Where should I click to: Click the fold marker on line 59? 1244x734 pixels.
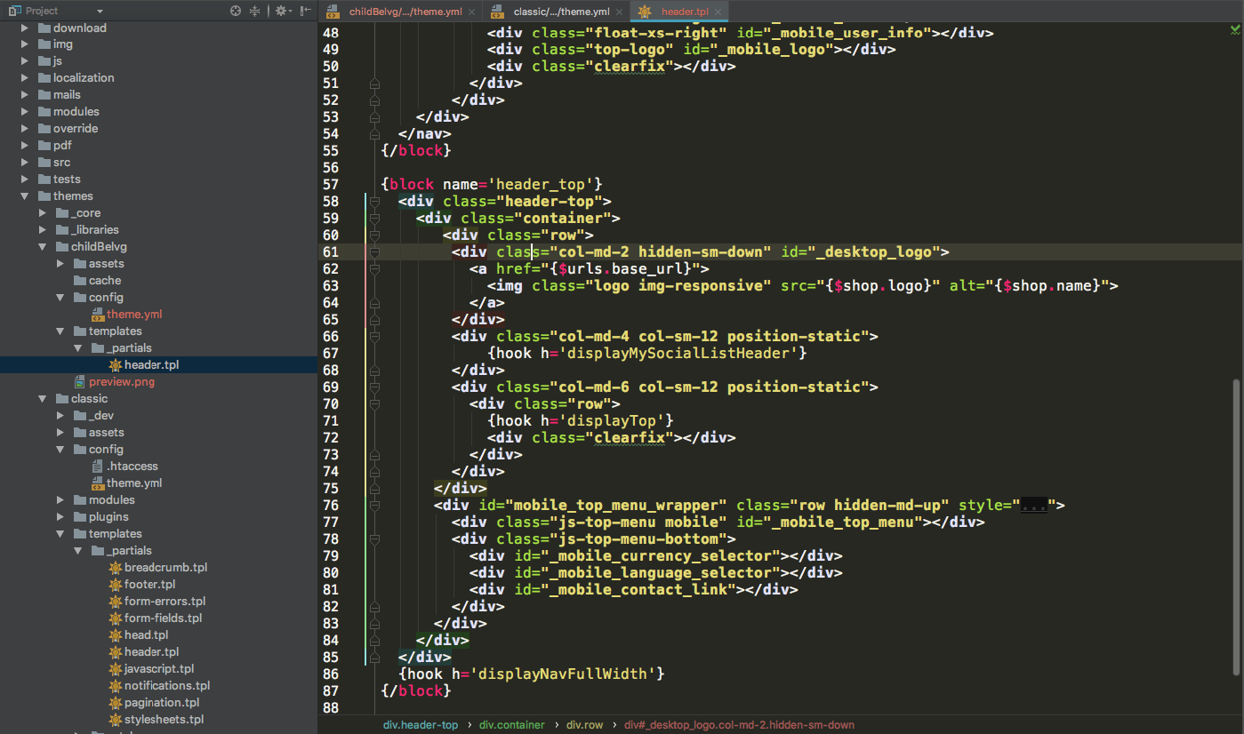[x=374, y=219]
